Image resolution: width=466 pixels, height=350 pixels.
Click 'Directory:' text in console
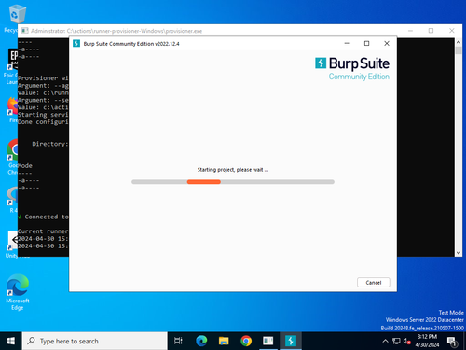(x=50, y=144)
